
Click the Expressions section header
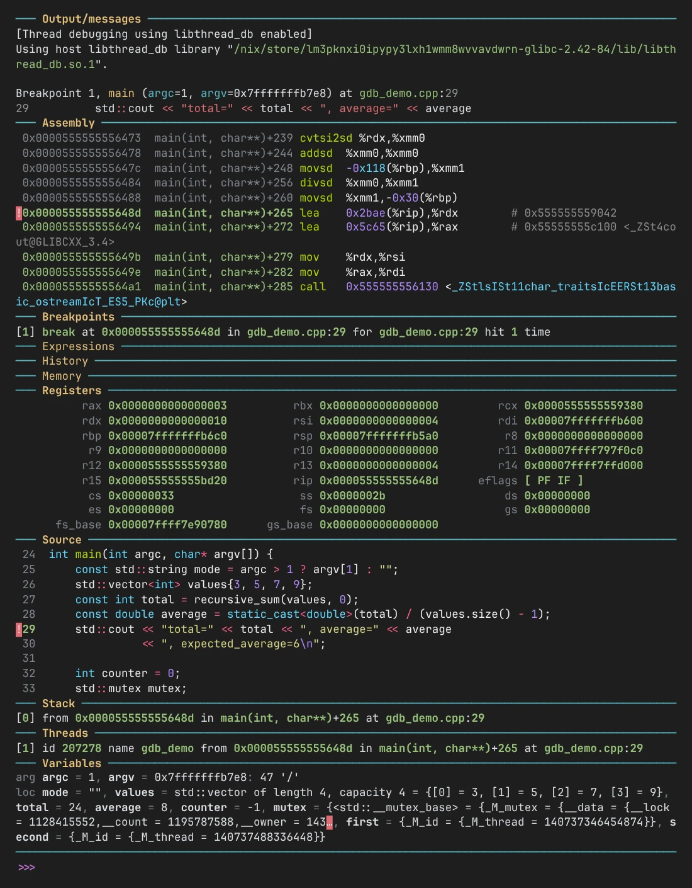(x=78, y=346)
